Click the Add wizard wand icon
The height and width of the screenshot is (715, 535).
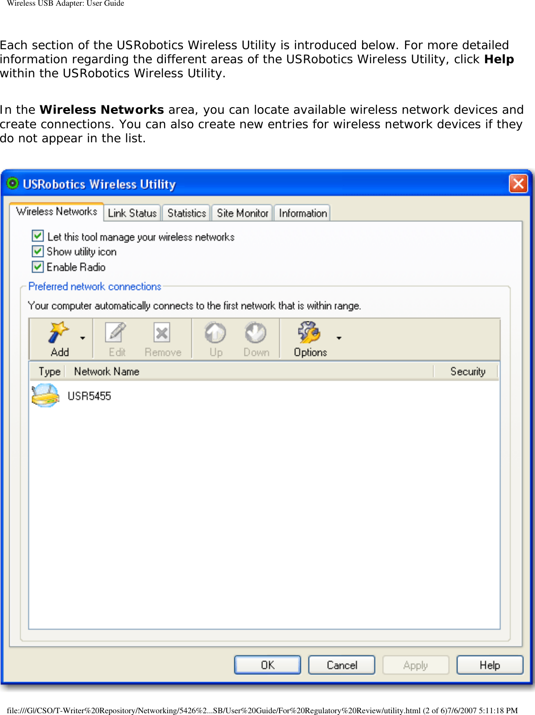(59, 332)
